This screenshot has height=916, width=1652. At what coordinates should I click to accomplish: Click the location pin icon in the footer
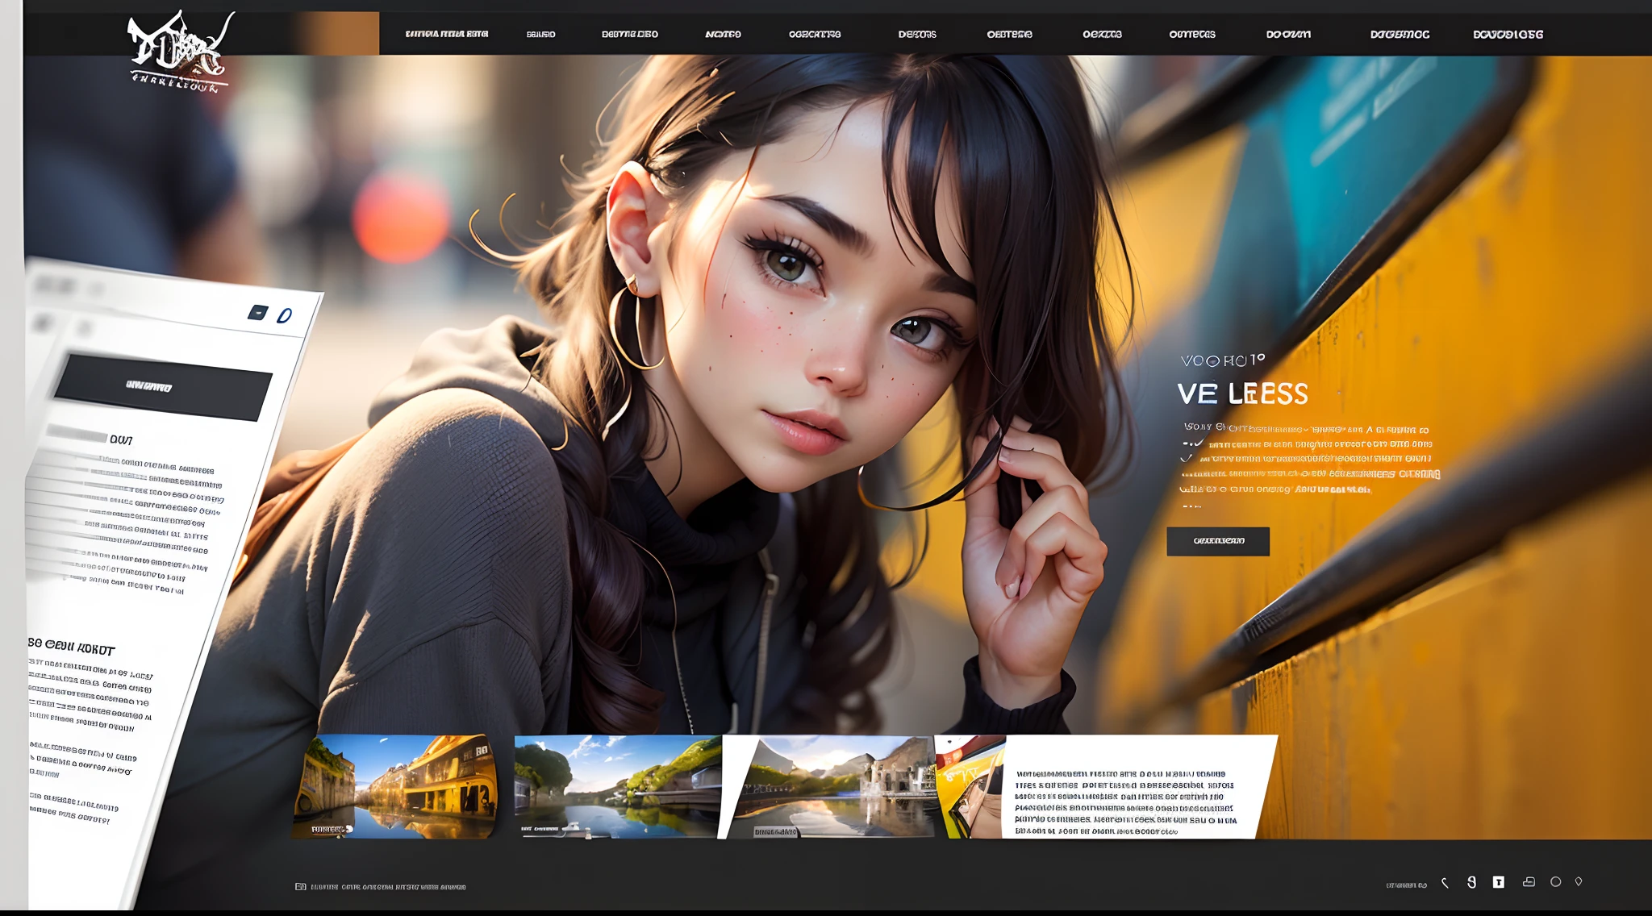pyautogui.click(x=1579, y=882)
